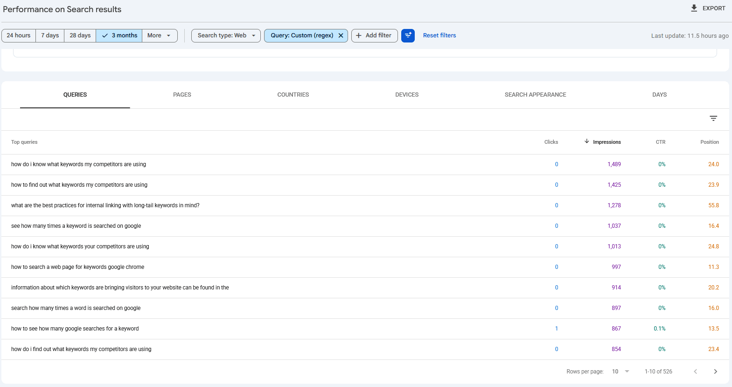Screen dimensions: 732x387
Task: Sort by the Position column header
Action: [x=710, y=142]
